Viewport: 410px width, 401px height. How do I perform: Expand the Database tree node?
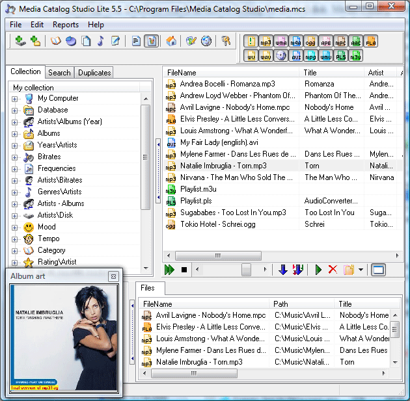click(x=14, y=110)
